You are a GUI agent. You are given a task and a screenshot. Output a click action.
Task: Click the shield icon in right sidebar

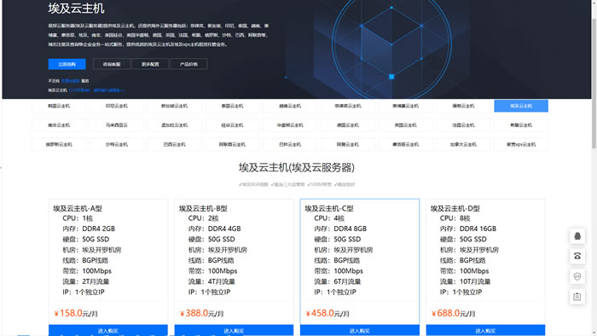tap(577, 276)
